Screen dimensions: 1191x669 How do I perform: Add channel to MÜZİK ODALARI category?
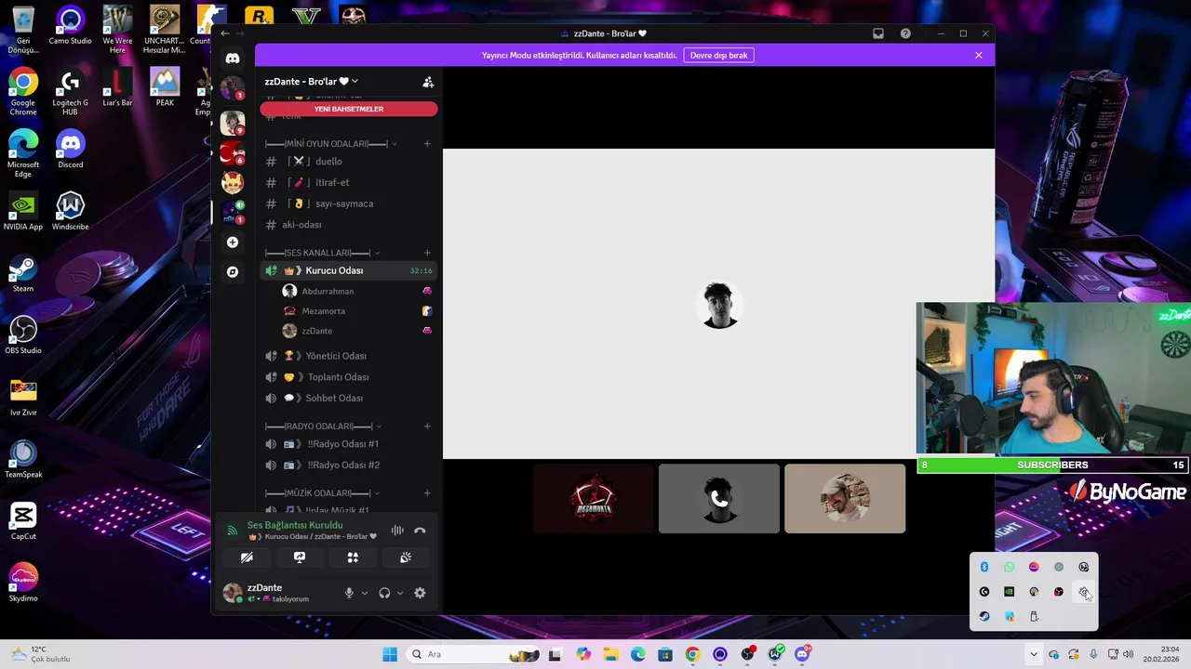click(427, 493)
